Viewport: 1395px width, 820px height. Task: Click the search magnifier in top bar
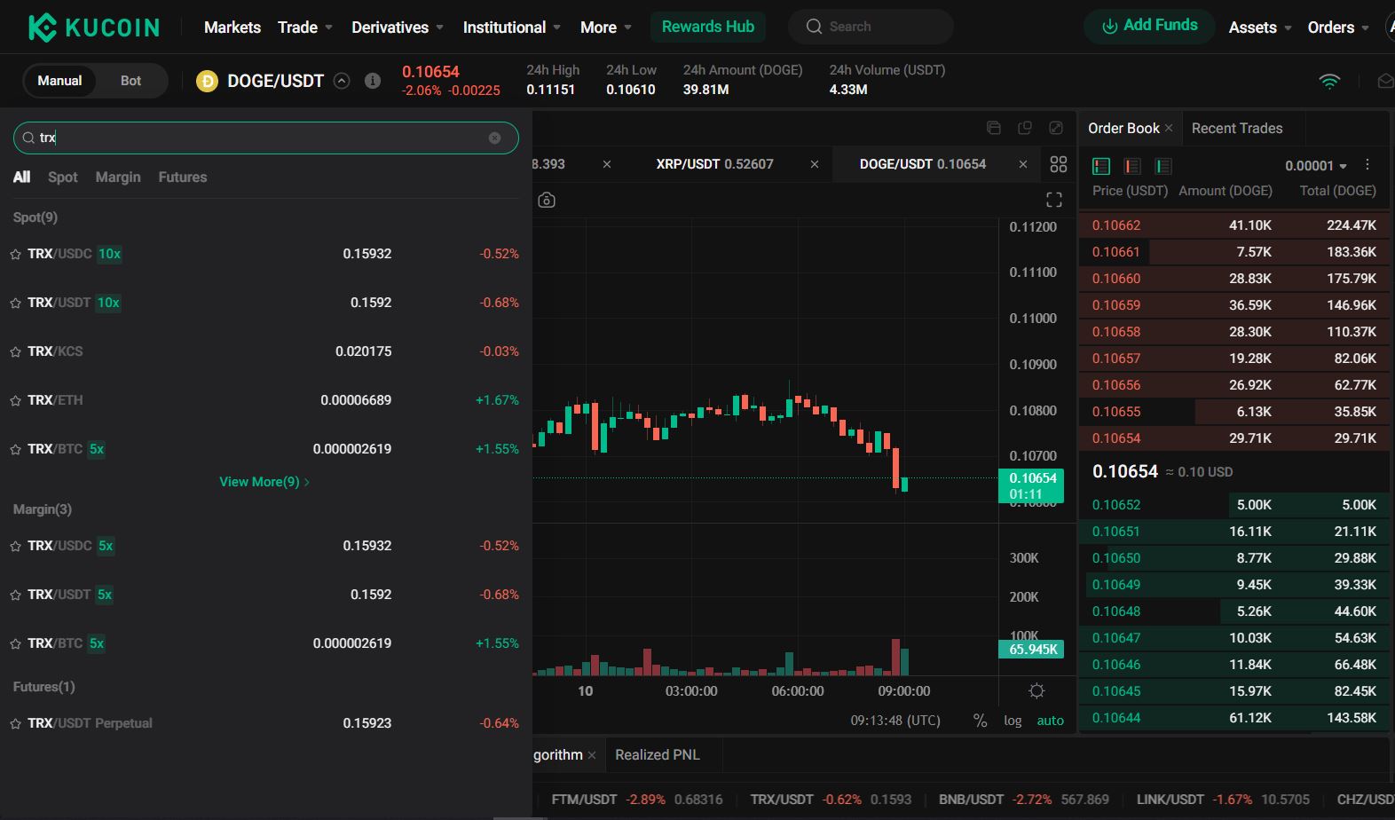click(814, 27)
